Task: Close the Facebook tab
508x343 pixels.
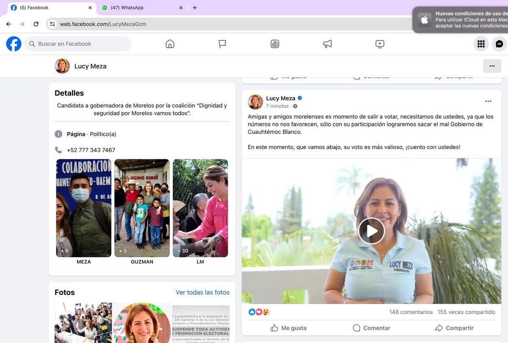Action: pyautogui.click(x=90, y=8)
